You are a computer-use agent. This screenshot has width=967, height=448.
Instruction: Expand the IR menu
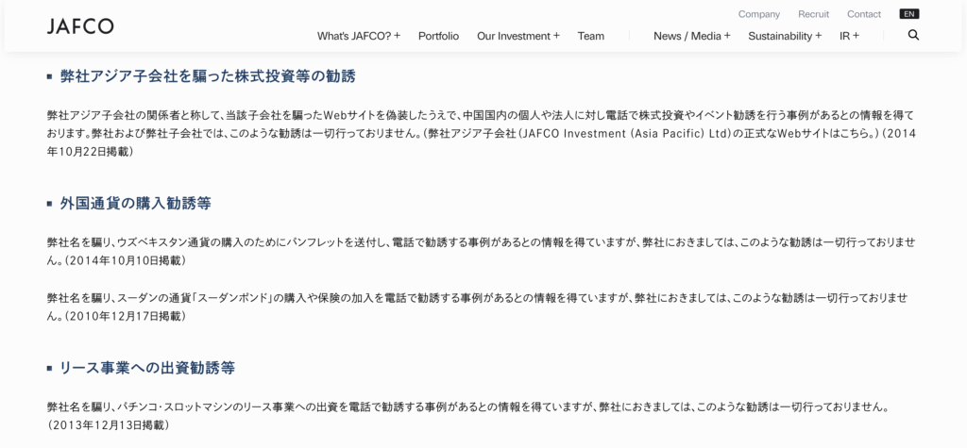coord(849,36)
